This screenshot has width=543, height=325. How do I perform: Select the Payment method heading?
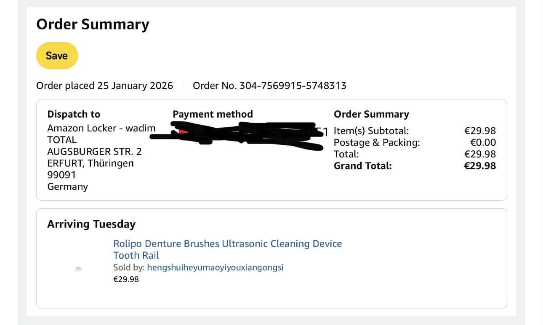pyautogui.click(x=213, y=114)
